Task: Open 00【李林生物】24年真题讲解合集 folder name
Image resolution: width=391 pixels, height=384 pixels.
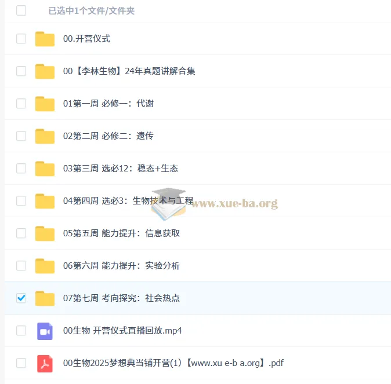Action: (129, 71)
